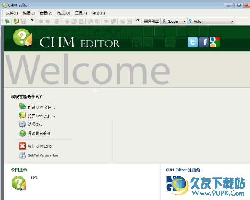The image size is (250, 200).
Task: Click the redo toolbar icon
Action: [97, 21]
